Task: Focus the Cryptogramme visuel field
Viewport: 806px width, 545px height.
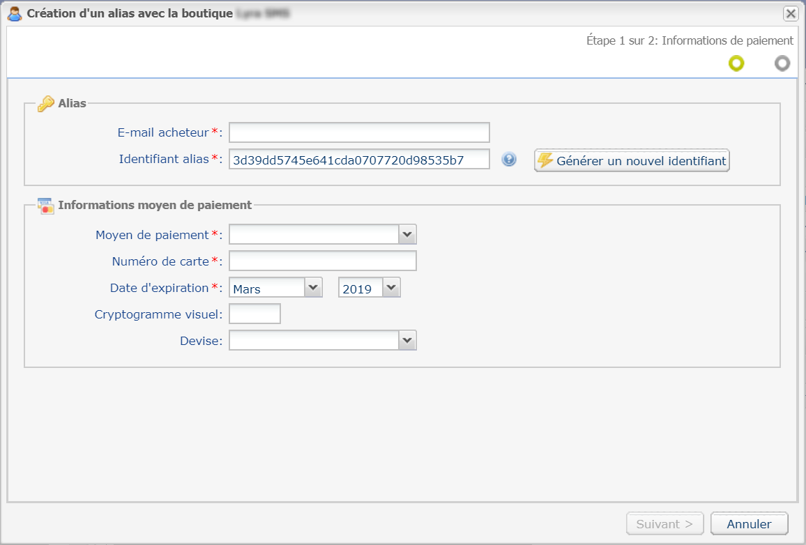Action: 254,314
